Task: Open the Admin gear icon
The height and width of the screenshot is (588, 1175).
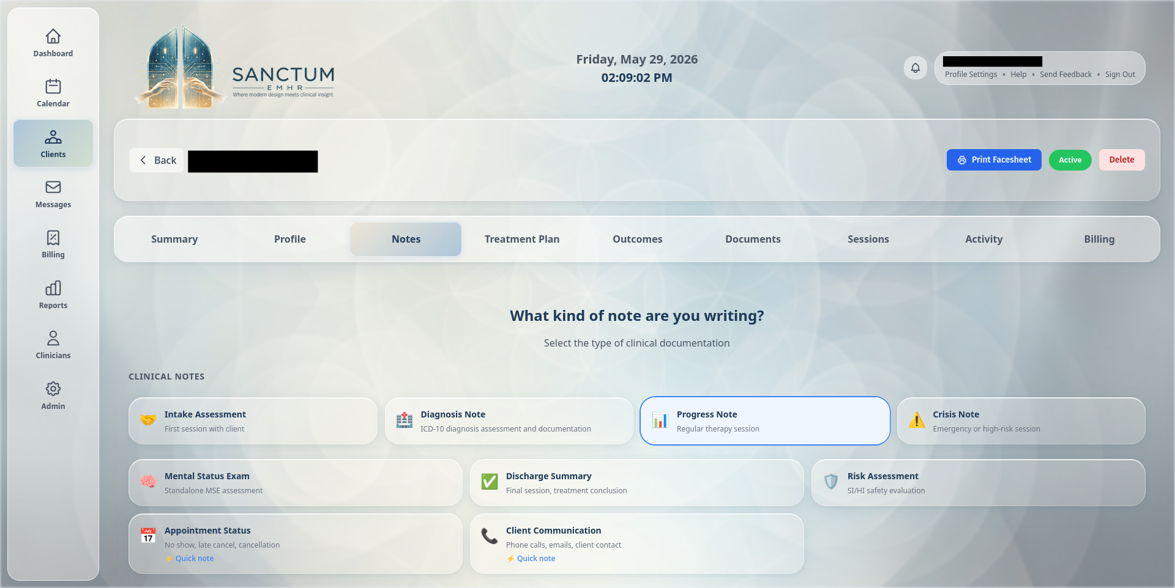Action: coord(53,389)
